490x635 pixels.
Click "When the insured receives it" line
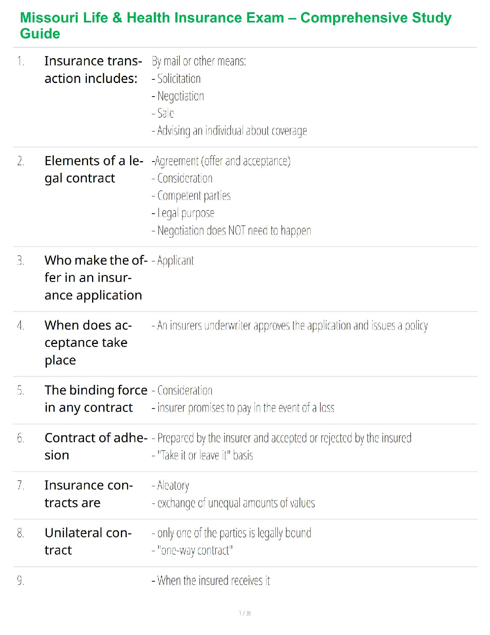point(211,581)
